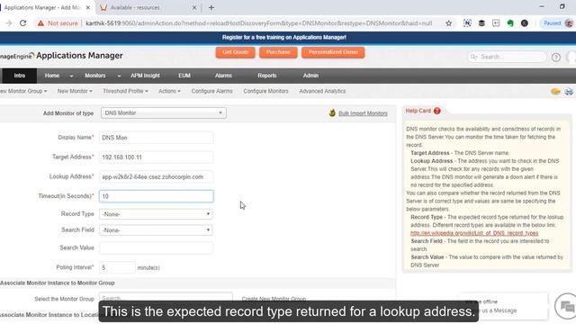The width and height of the screenshot is (576, 324).
Task: Expand the New Monitor Group menu
Action: (23, 91)
